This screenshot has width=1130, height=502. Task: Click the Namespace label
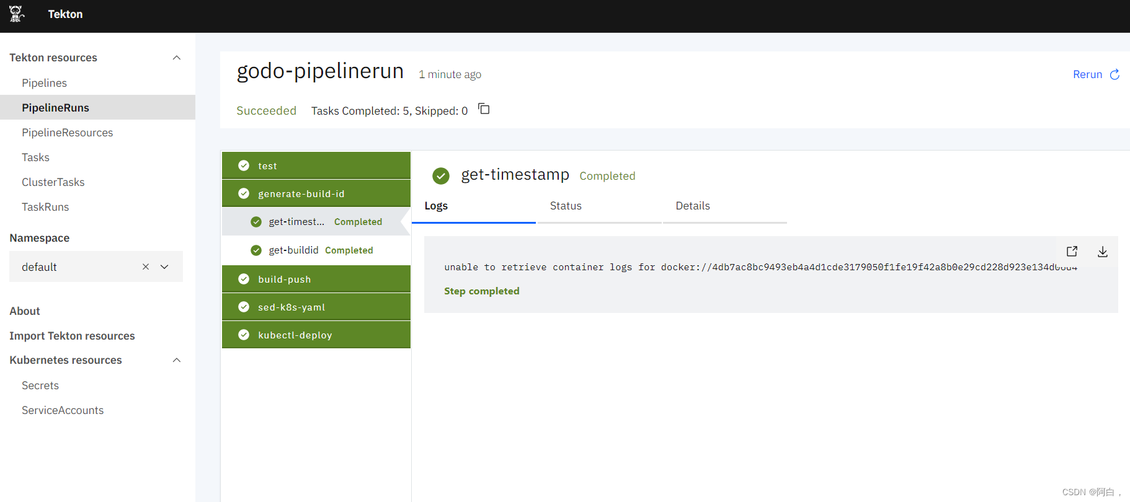pos(39,237)
